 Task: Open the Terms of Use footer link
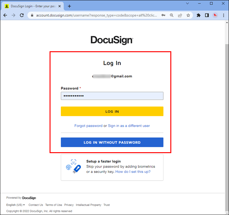(x=54, y=205)
